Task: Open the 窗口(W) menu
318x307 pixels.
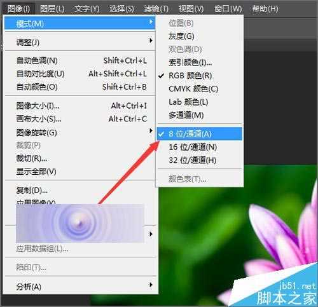Action: click(228, 9)
